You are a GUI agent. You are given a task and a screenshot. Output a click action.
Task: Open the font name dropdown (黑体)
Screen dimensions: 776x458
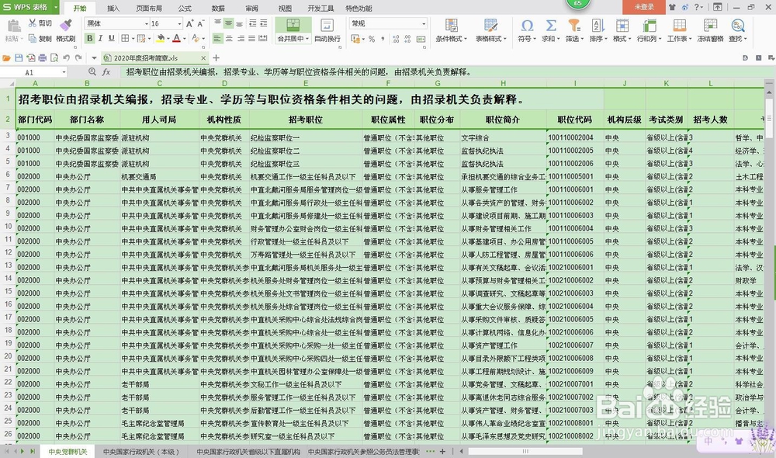[147, 24]
